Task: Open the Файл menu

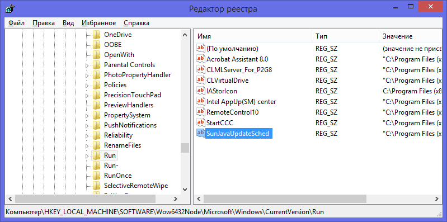Action: [17, 23]
